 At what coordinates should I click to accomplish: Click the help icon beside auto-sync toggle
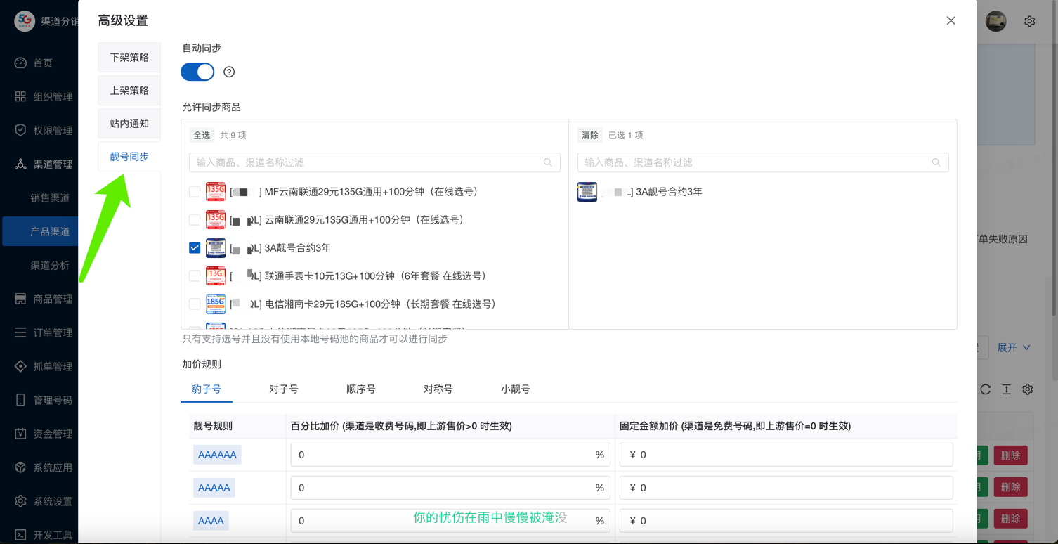tap(229, 72)
